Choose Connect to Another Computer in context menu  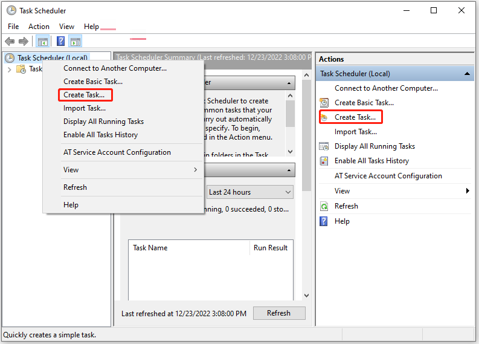pos(115,68)
